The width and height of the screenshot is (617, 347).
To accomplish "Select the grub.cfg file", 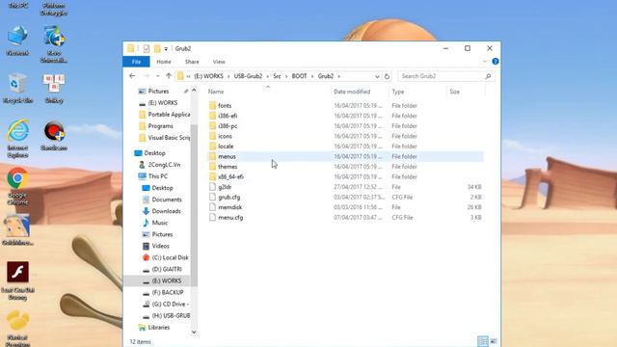I will click(229, 197).
